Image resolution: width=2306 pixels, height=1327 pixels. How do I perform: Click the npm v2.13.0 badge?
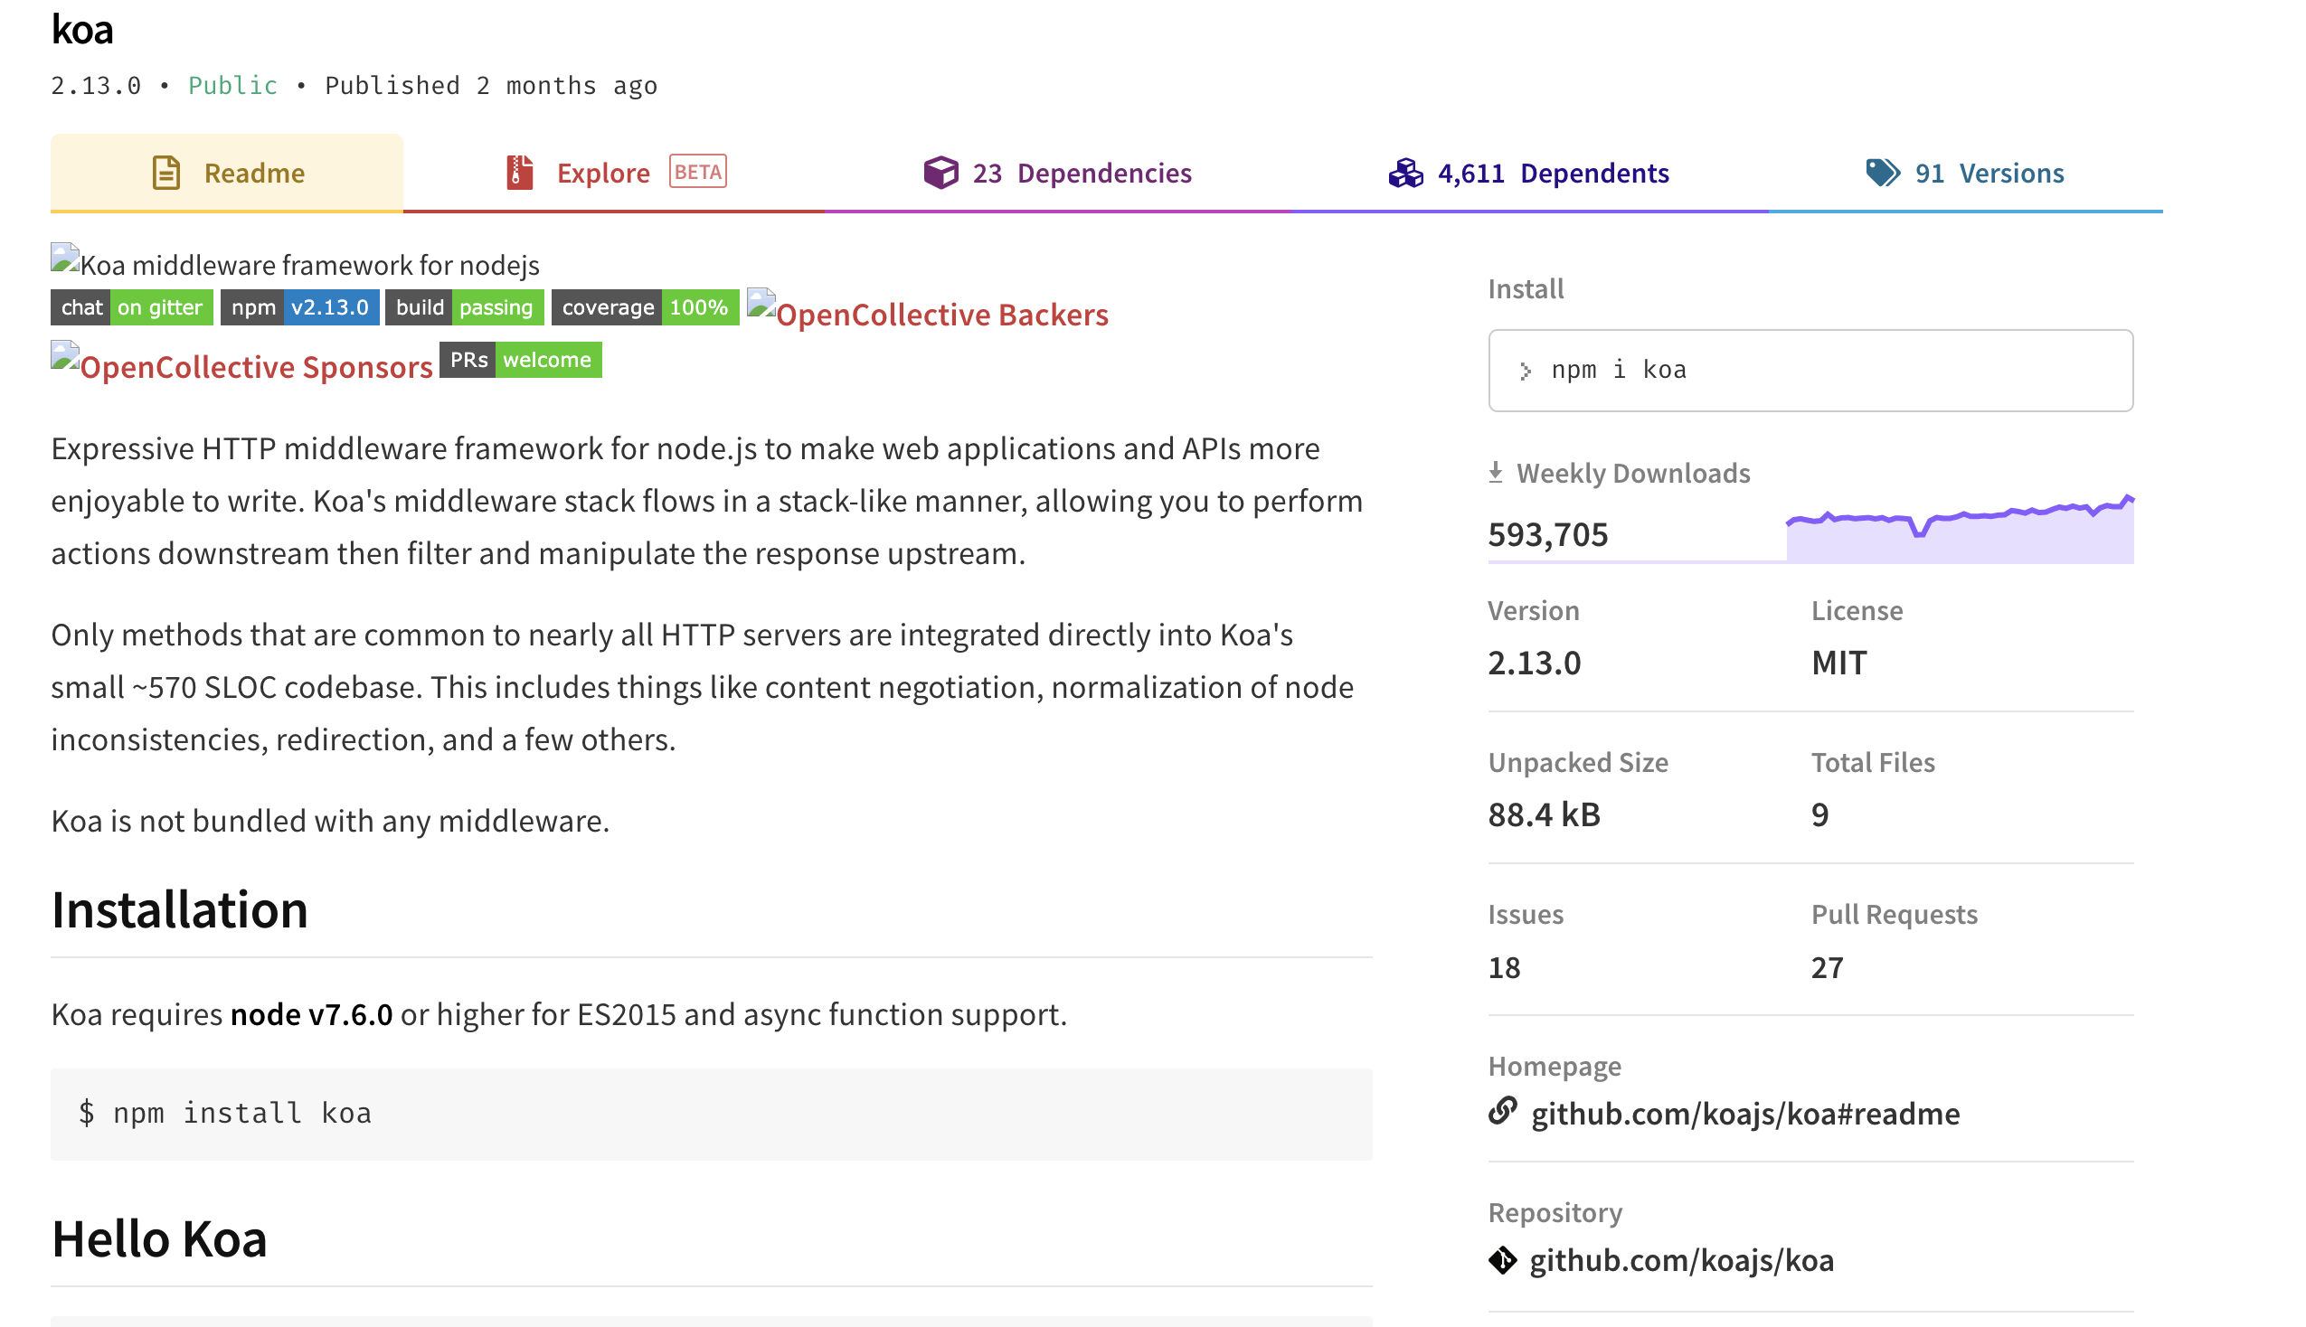click(x=299, y=307)
